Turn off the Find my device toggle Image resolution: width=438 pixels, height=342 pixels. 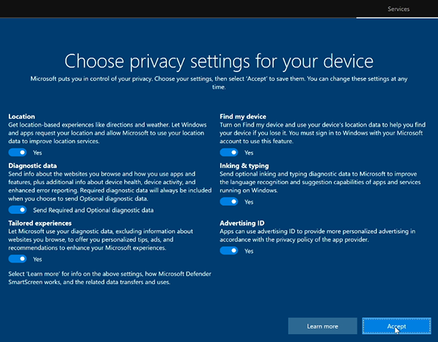[x=229, y=152]
